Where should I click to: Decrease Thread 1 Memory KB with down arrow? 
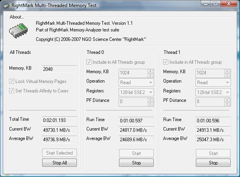227,75
